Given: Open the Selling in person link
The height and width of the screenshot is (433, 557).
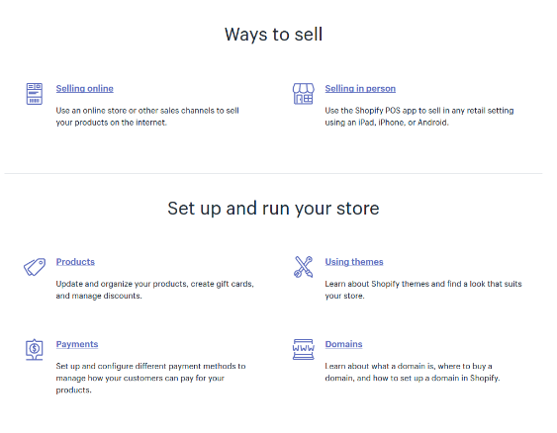Looking at the screenshot, I should point(360,89).
